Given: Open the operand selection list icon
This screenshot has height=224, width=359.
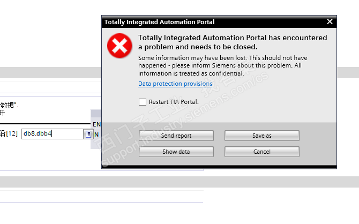Looking at the screenshot, I should 88,134.
